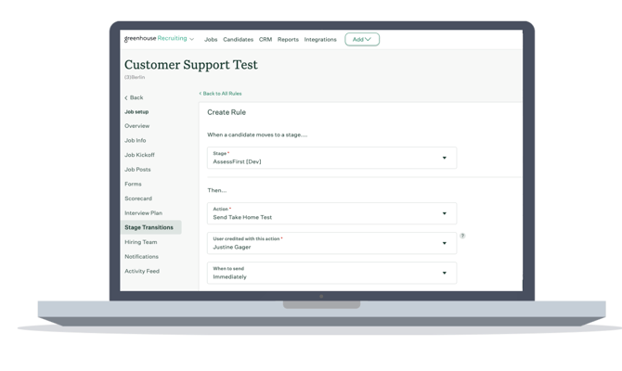Viewport: 622px width, 371px height.
Task: Open the Job Info section
Action: pyautogui.click(x=136, y=140)
